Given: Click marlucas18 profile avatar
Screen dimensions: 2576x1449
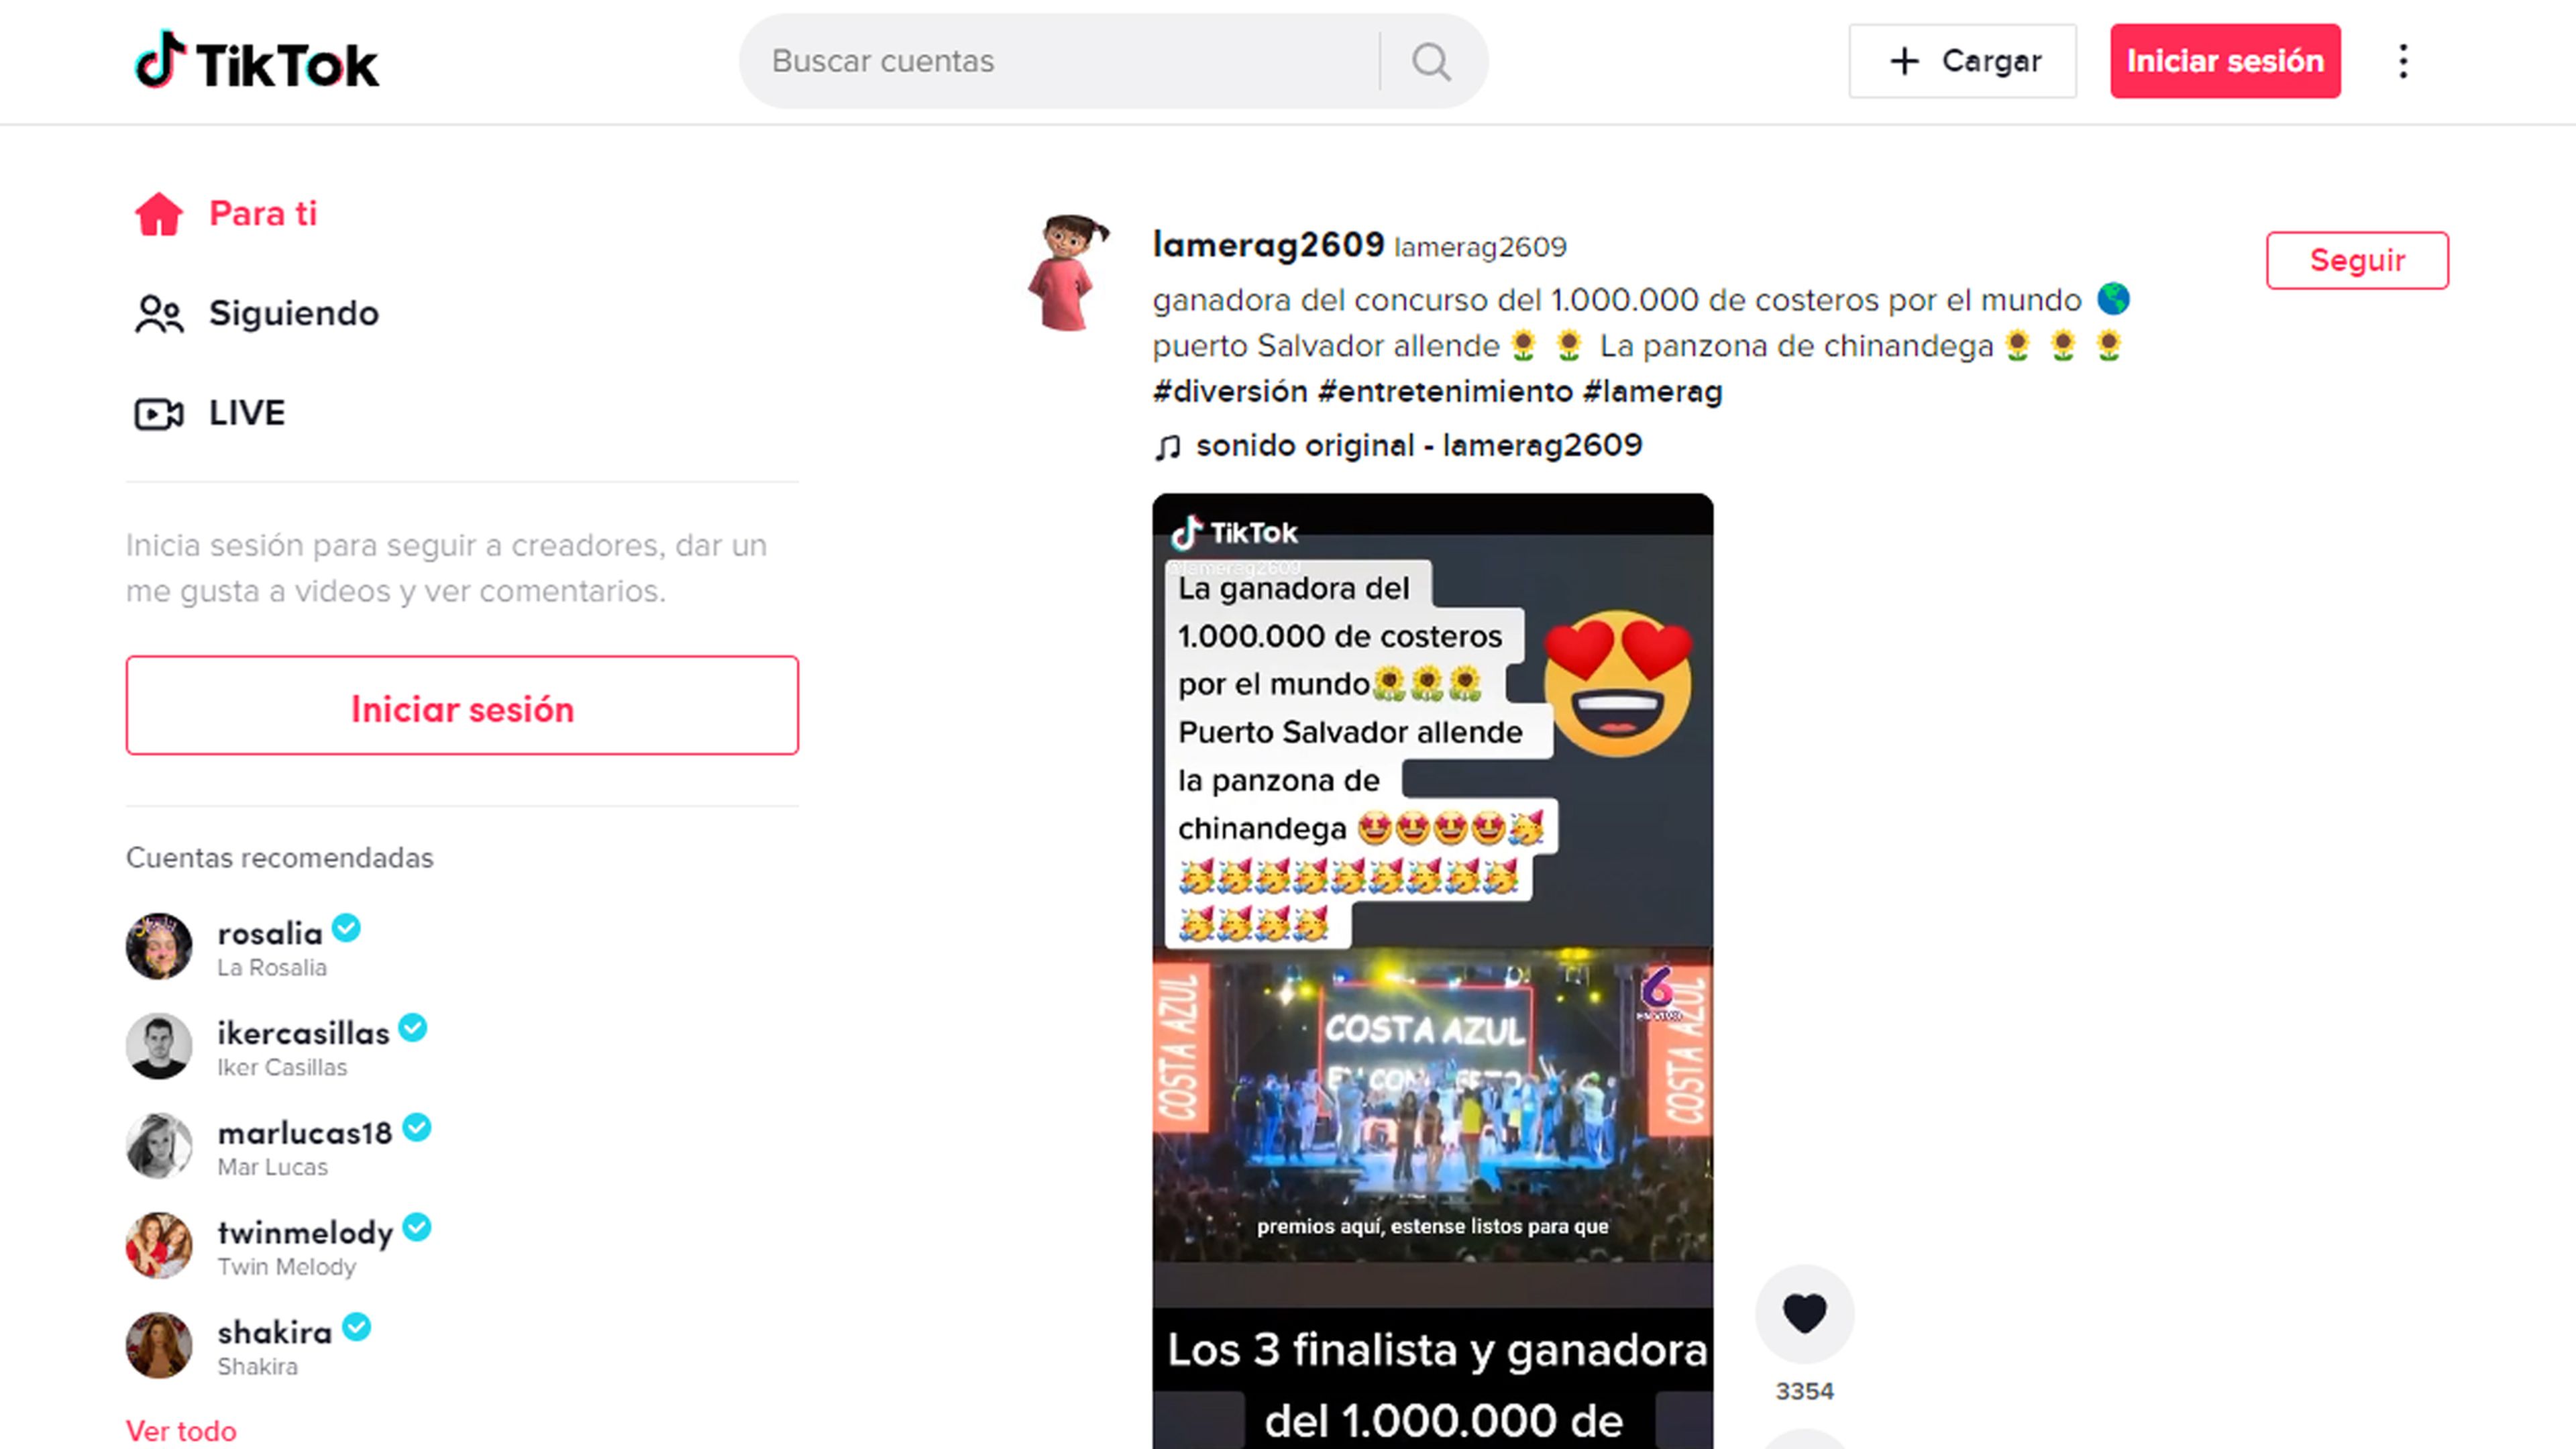Looking at the screenshot, I should pos(159,1145).
